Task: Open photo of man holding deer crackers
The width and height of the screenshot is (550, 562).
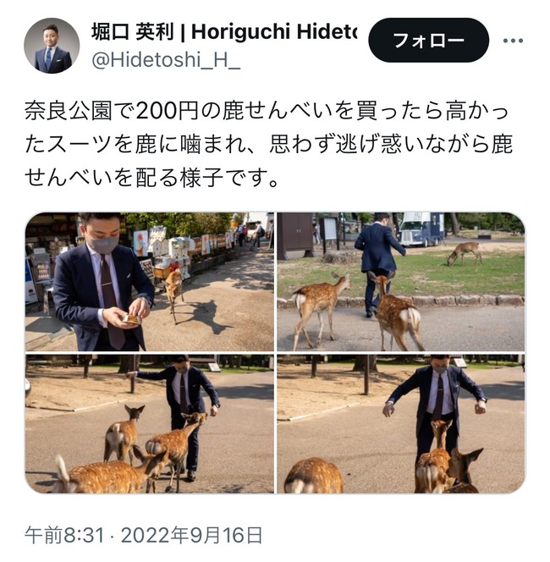Action: point(150,282)
